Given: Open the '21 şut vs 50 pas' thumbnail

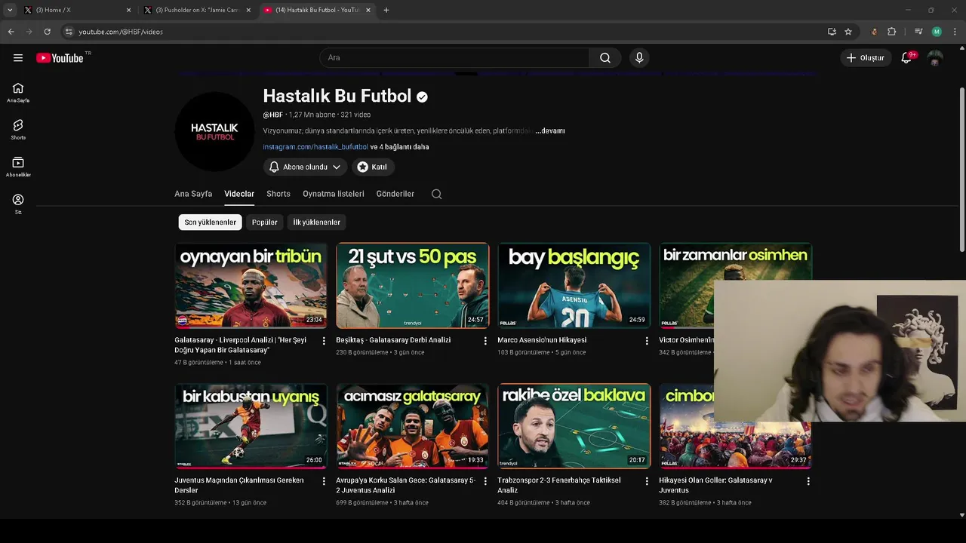Looking at the screenshot, I should (x=412, y=285).
